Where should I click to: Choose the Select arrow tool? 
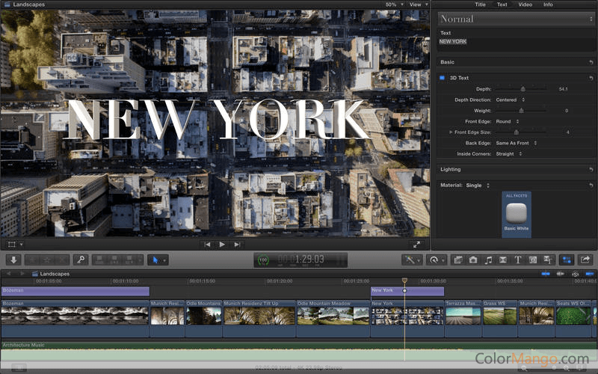tap(155, 260)
